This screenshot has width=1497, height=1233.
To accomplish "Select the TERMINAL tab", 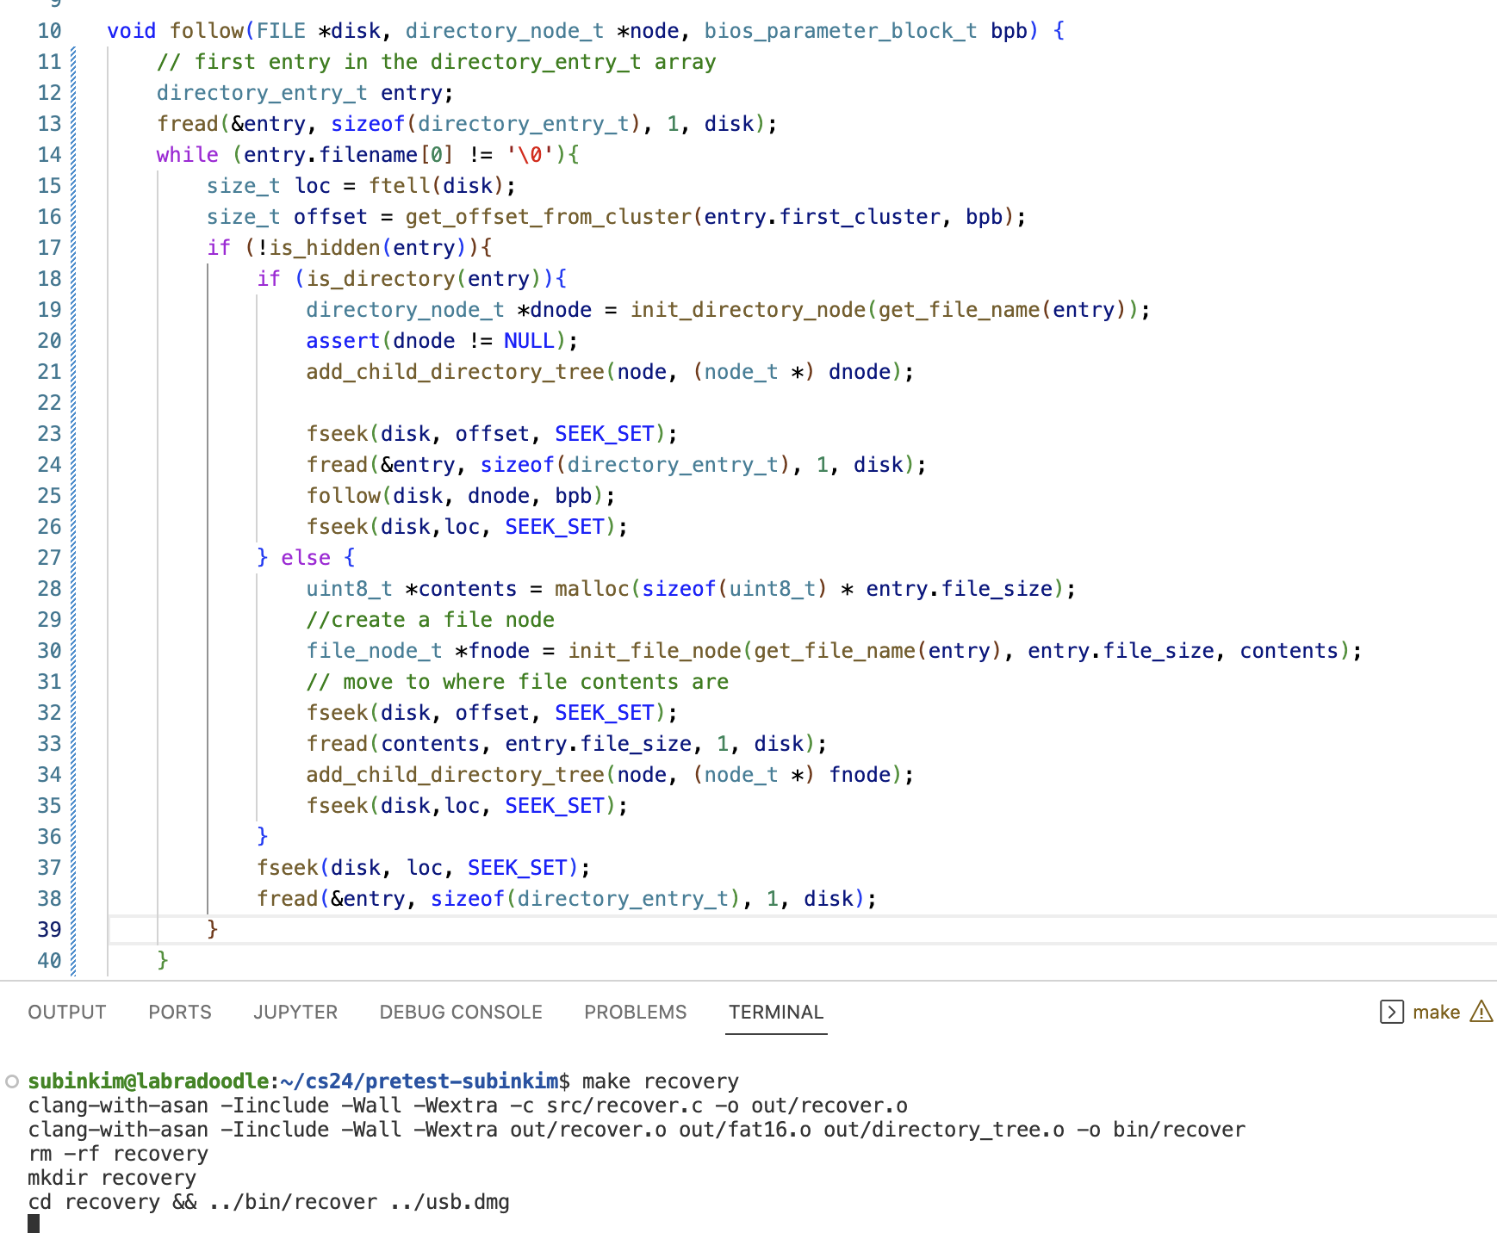I will pyautogui.click(x=776, y=1012).
